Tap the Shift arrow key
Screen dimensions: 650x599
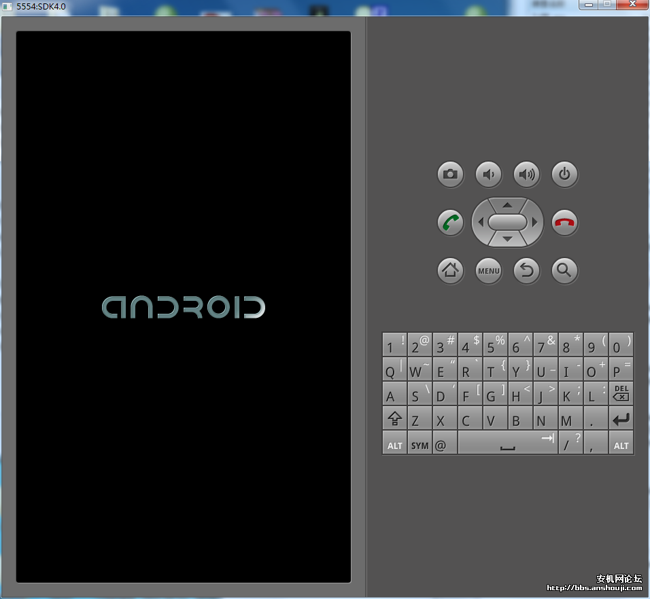394,418
